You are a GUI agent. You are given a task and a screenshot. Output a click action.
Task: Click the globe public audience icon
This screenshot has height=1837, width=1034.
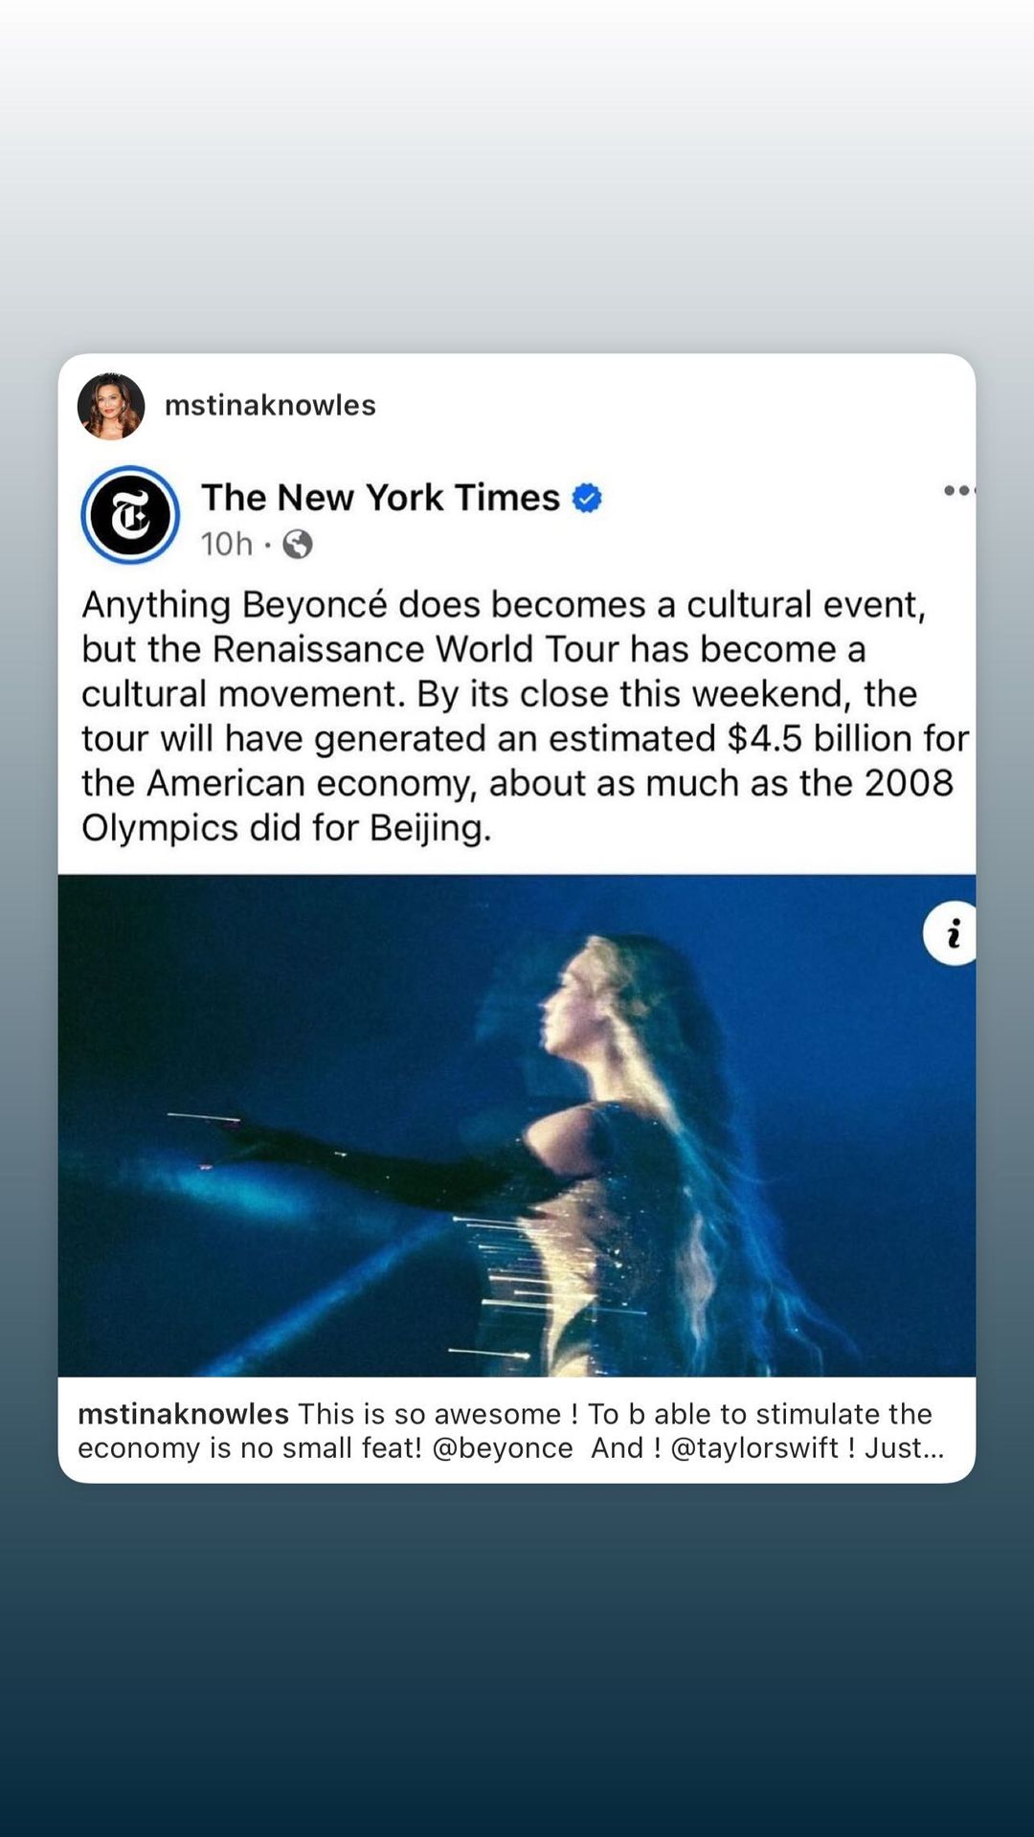(298, 545)
